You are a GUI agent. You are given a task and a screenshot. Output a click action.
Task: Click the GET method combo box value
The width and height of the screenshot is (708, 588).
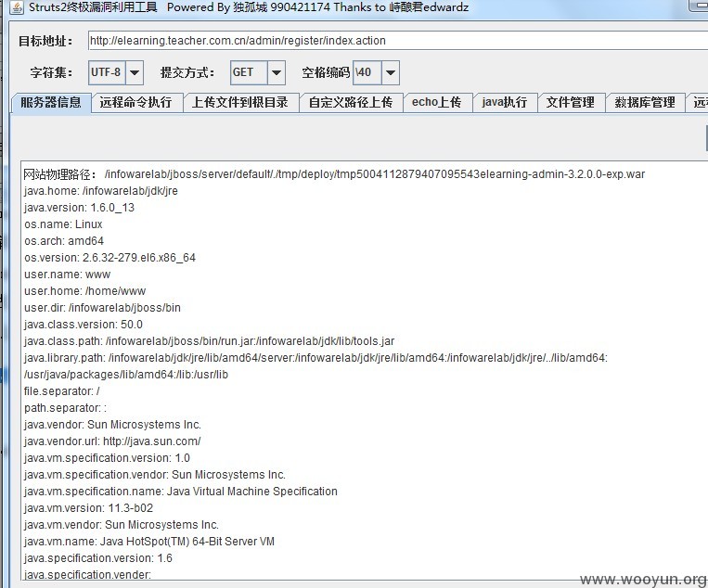click(x=249, y=72)
